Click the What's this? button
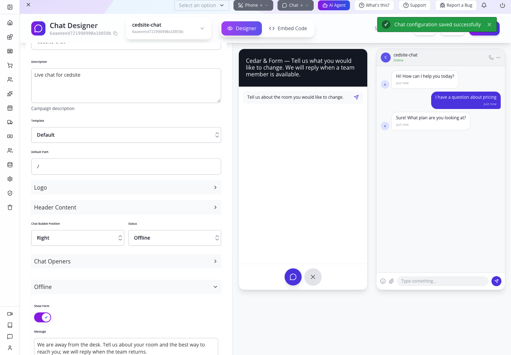The width and height of the screenshot is (511, 355). [374, 5]
